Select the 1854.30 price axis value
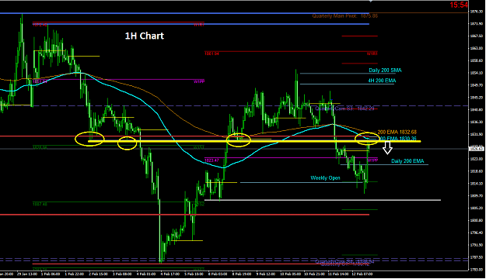Viewport: 486px width, 279px height. 477,73
